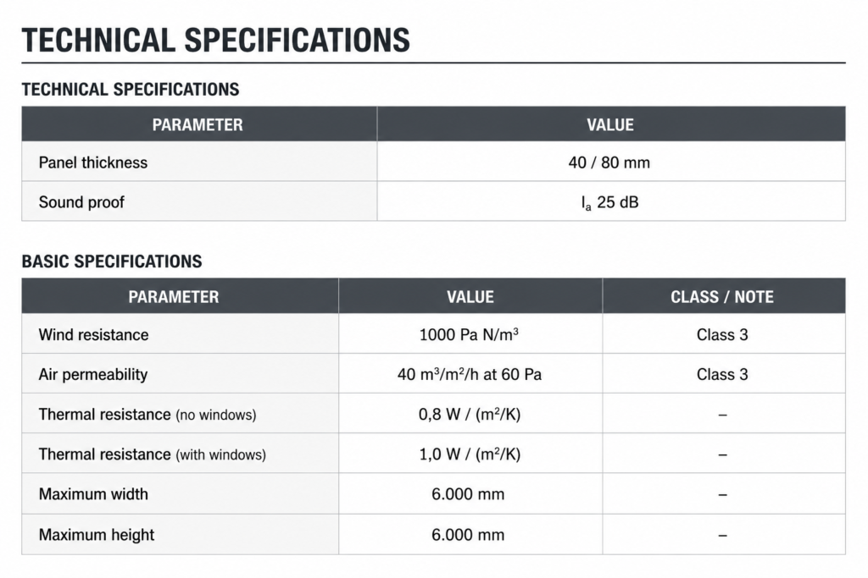Click the 1,0 W / (m²/K) value
Screen dimensions: 868x578
470,454
